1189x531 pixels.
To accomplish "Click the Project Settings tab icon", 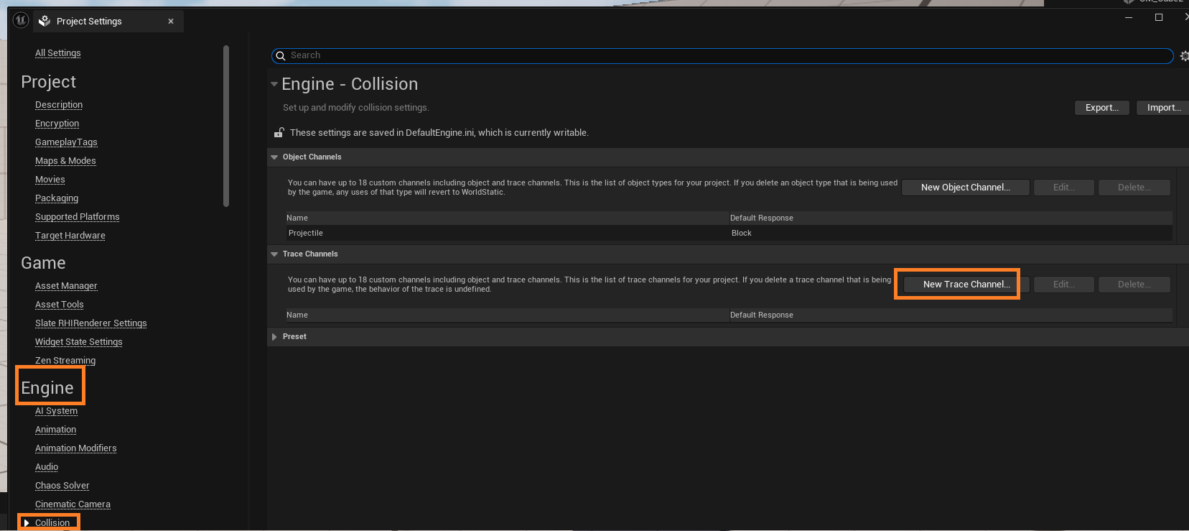I will point(45,21).
